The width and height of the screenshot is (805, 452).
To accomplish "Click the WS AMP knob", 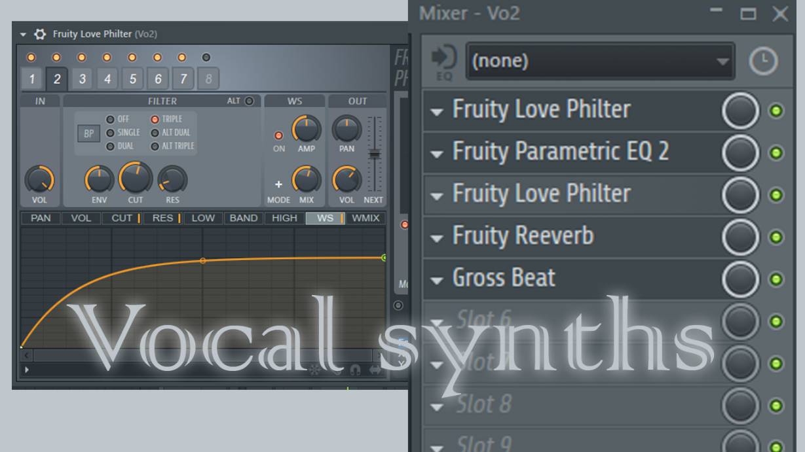I will point(306,128).
